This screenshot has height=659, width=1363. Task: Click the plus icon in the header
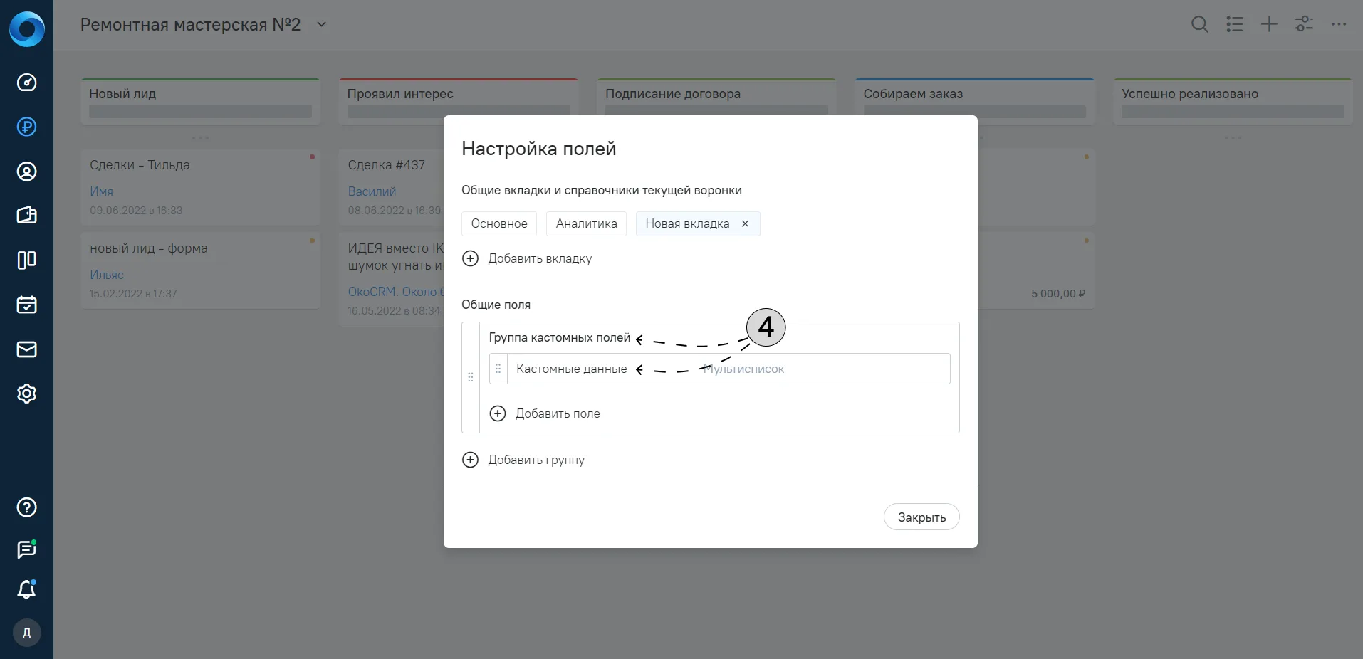point(1269,25)
